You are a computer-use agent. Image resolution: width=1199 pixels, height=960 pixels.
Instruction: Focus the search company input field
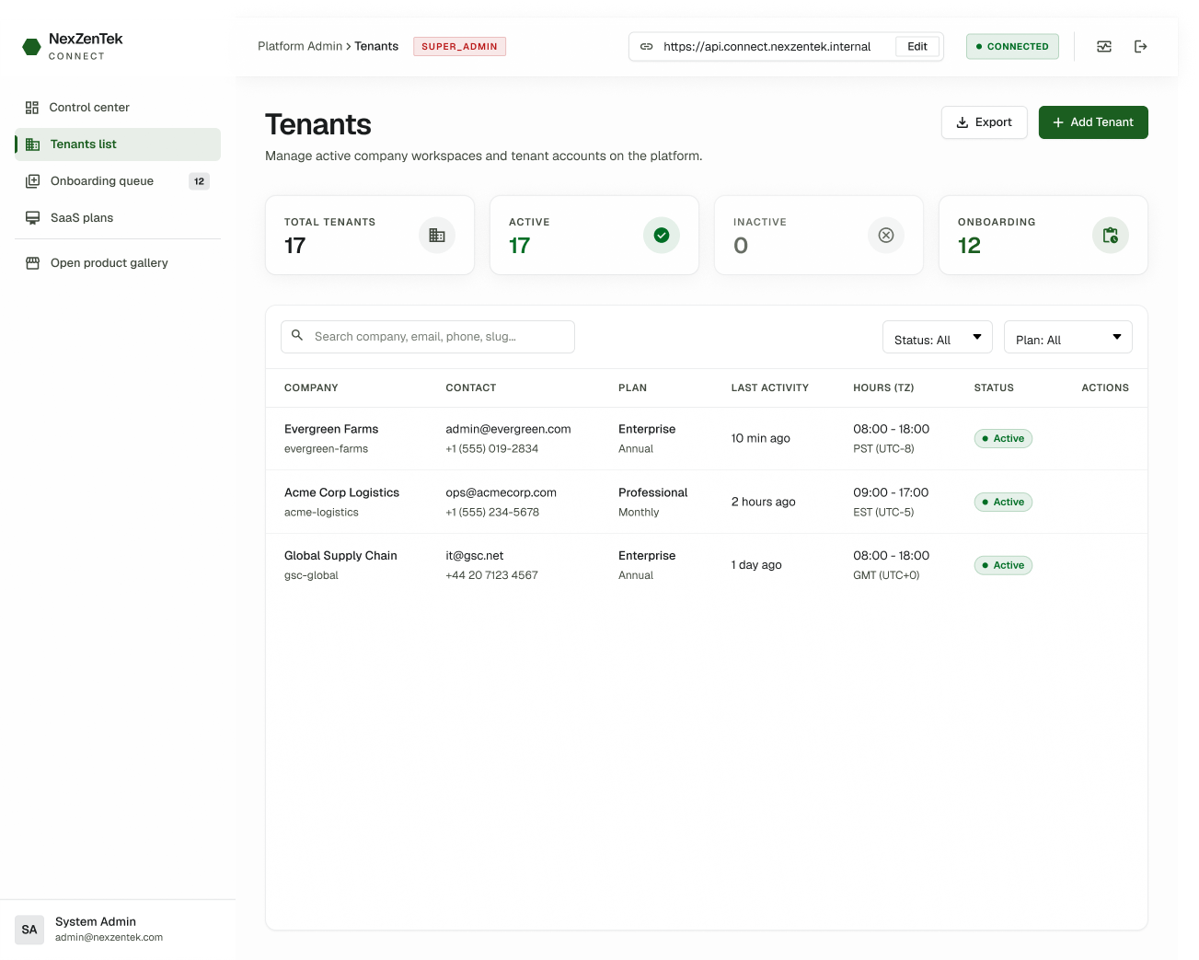pyautogui.click(x=428, y=337)
